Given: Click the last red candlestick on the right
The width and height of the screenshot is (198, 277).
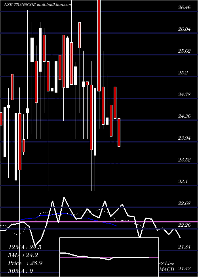Looking at the screenshot, I should (119, 133).
